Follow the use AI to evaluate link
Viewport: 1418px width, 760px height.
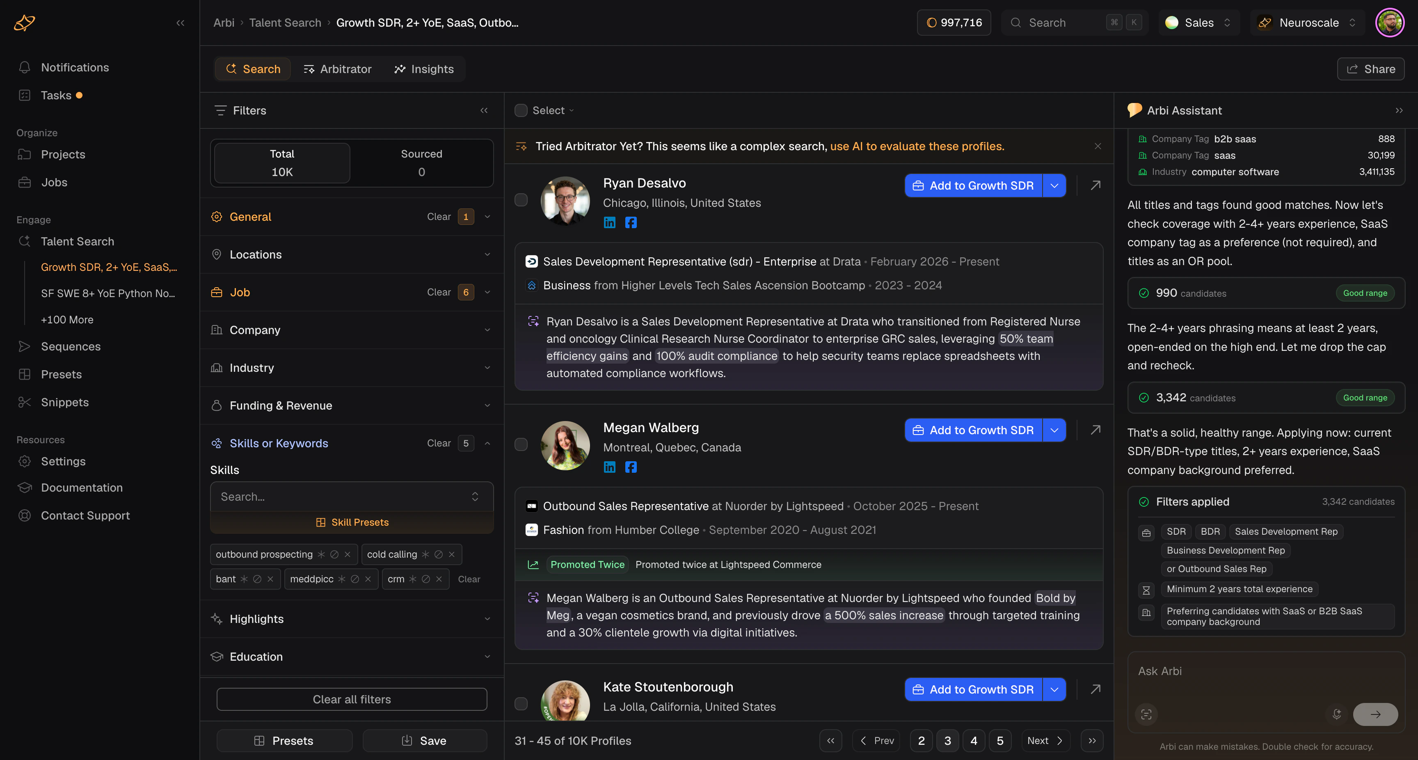coord(917,147)
